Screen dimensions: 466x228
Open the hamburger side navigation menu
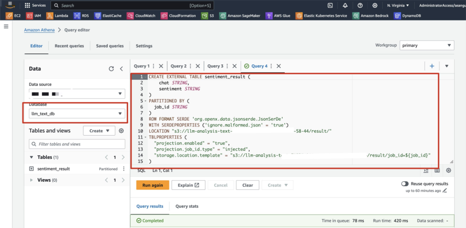6,26
